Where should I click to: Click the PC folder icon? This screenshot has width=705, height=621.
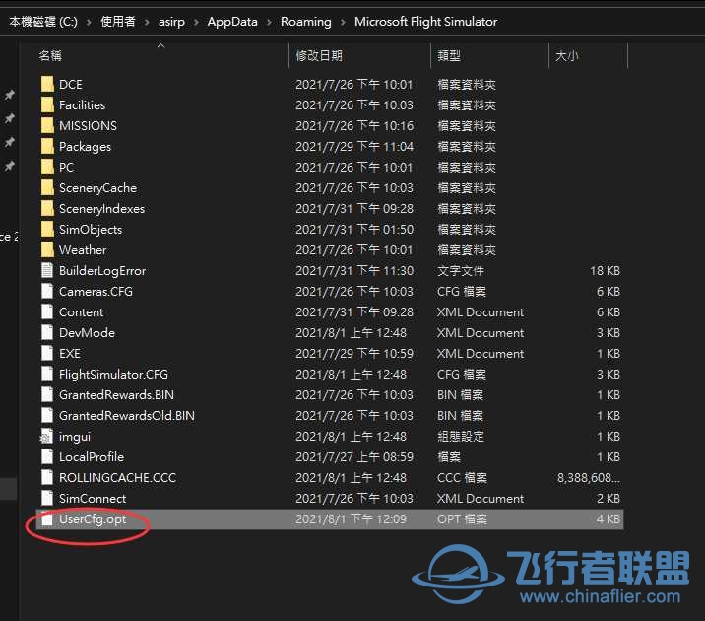[47, 167]
